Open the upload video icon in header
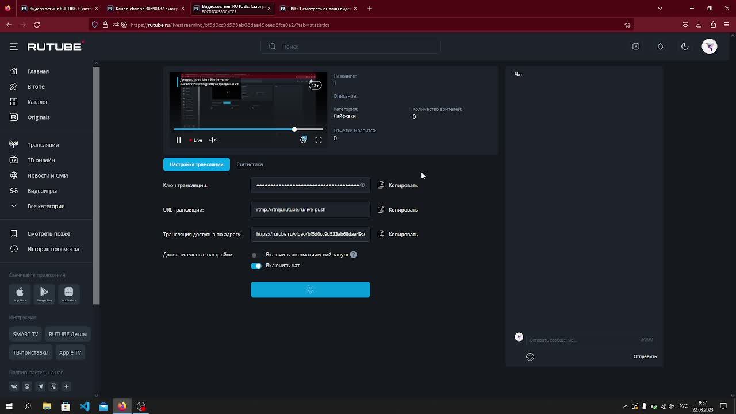Viewport: 736px width, 414px height. [636, 47]
